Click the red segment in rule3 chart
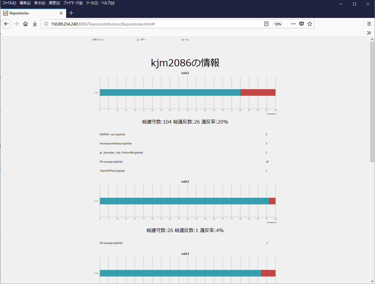 pos(268,273)
